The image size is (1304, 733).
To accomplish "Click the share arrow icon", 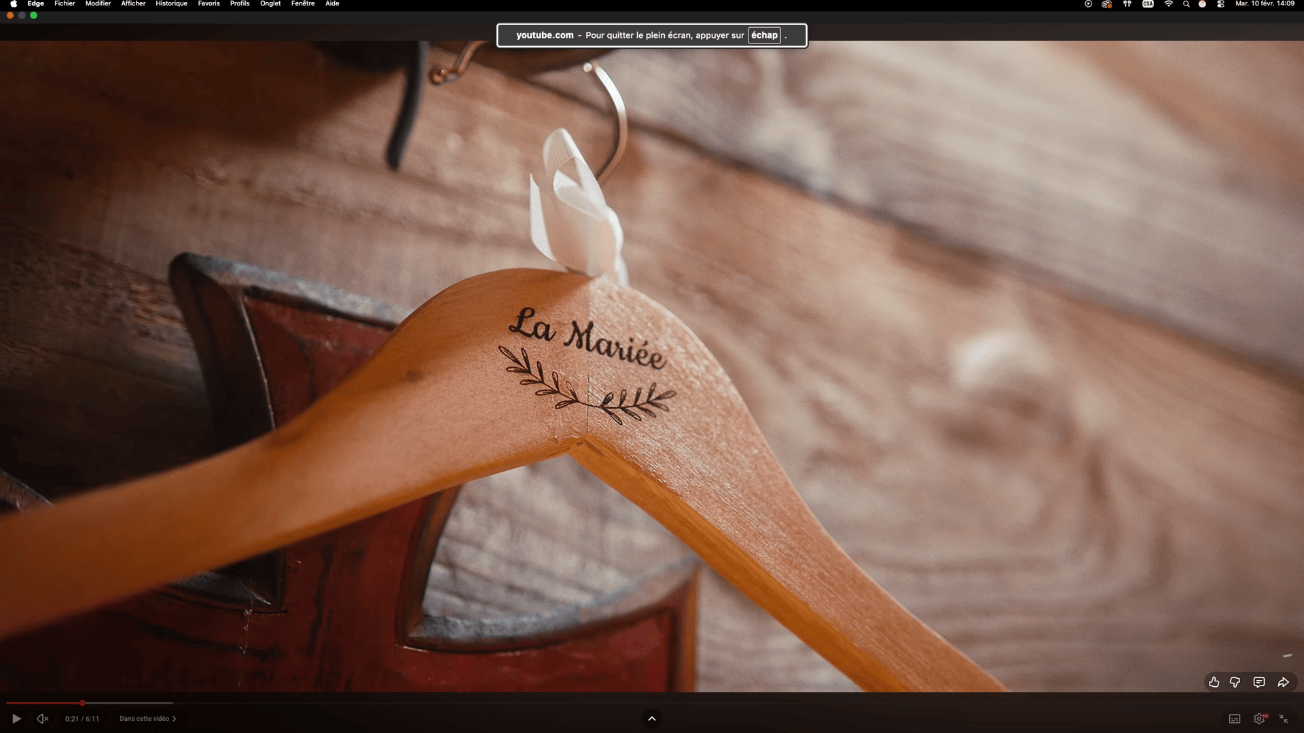I will coord(1283,682).
